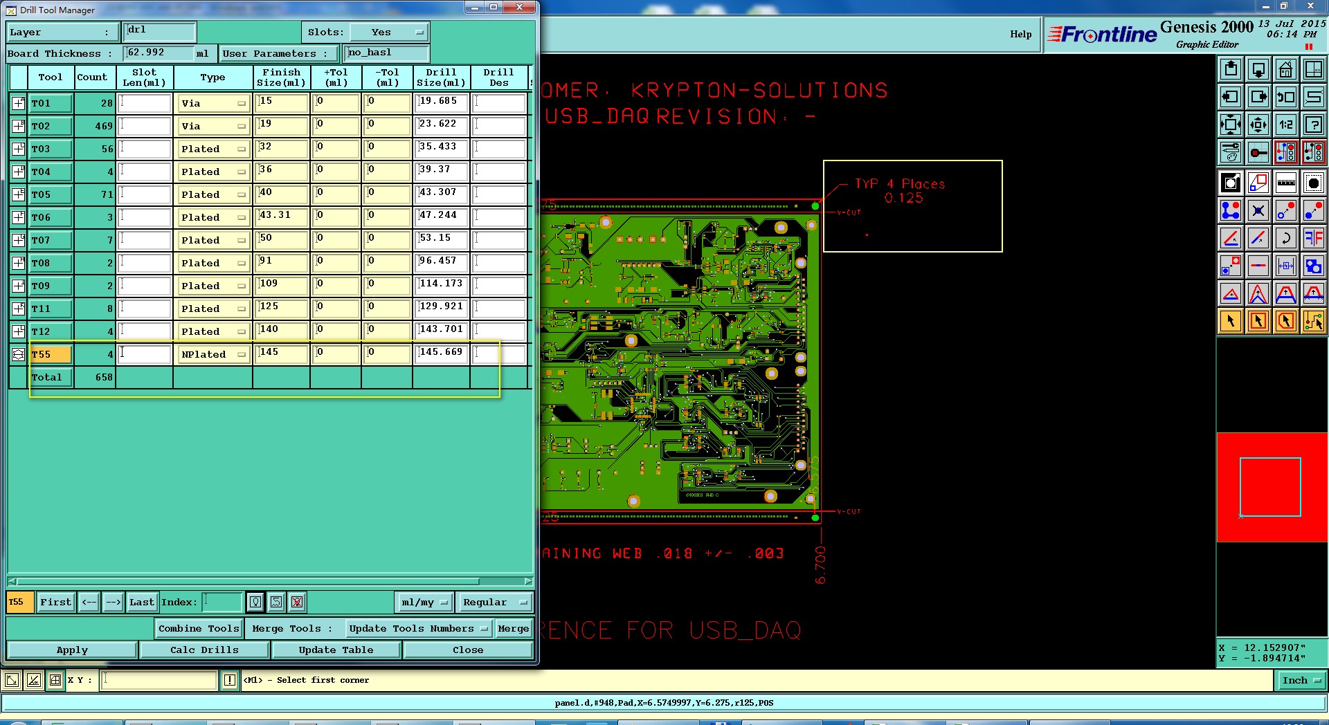Toggle the red-highlighted layer display icon, right one
The width and height of the screenshot is (1329, 725).
1313,152
